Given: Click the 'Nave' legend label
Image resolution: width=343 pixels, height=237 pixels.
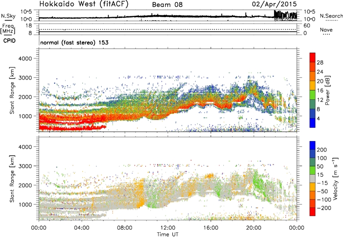Looking at the screenshot, I should tap(326, 30).
